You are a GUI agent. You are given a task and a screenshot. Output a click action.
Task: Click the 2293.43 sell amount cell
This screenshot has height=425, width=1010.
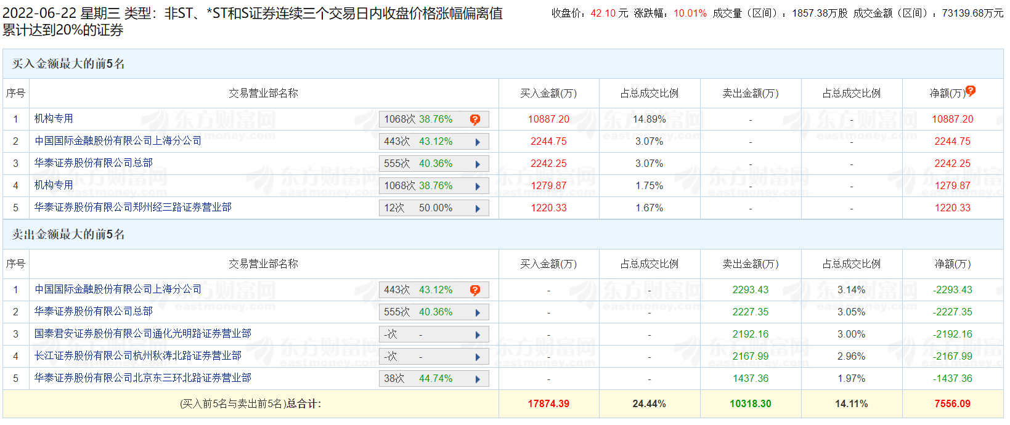pyautogui.click(x=751, y=290)
